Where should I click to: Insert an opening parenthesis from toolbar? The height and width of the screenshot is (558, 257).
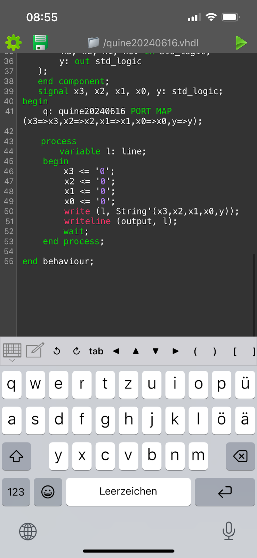pos(195,351)
